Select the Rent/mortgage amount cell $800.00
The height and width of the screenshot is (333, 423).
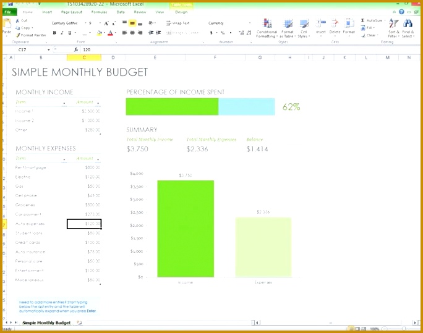click(x=84, y=167)
